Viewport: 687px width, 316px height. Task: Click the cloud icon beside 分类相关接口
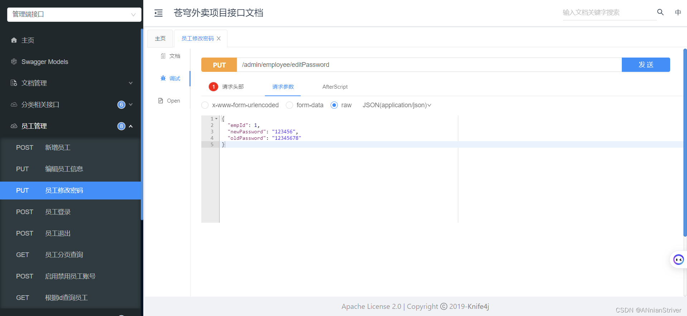[x=14, y=104]
